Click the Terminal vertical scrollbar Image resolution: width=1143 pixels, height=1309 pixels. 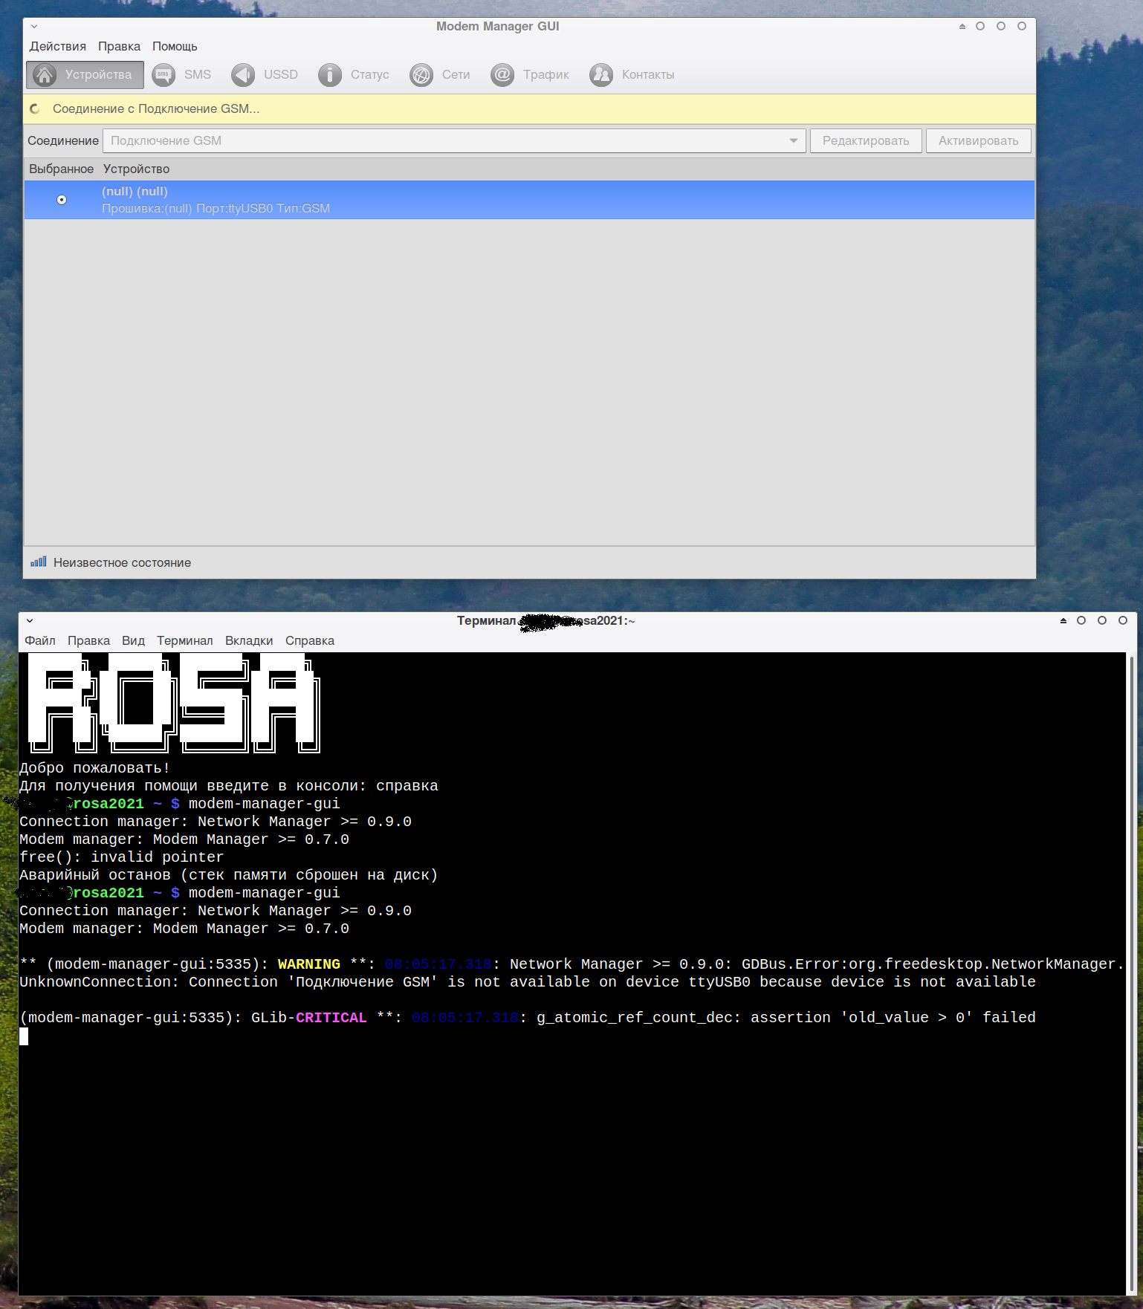[x=1132, y=974]
